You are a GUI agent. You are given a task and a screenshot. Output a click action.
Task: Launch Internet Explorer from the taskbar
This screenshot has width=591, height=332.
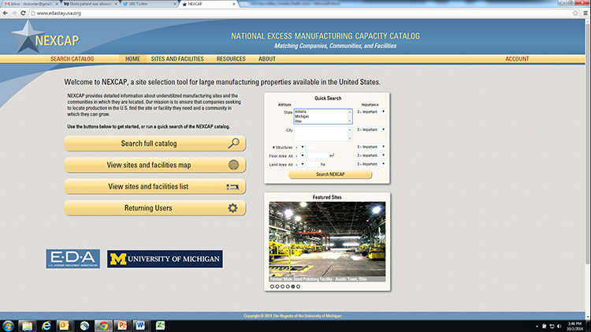point(46,326)
